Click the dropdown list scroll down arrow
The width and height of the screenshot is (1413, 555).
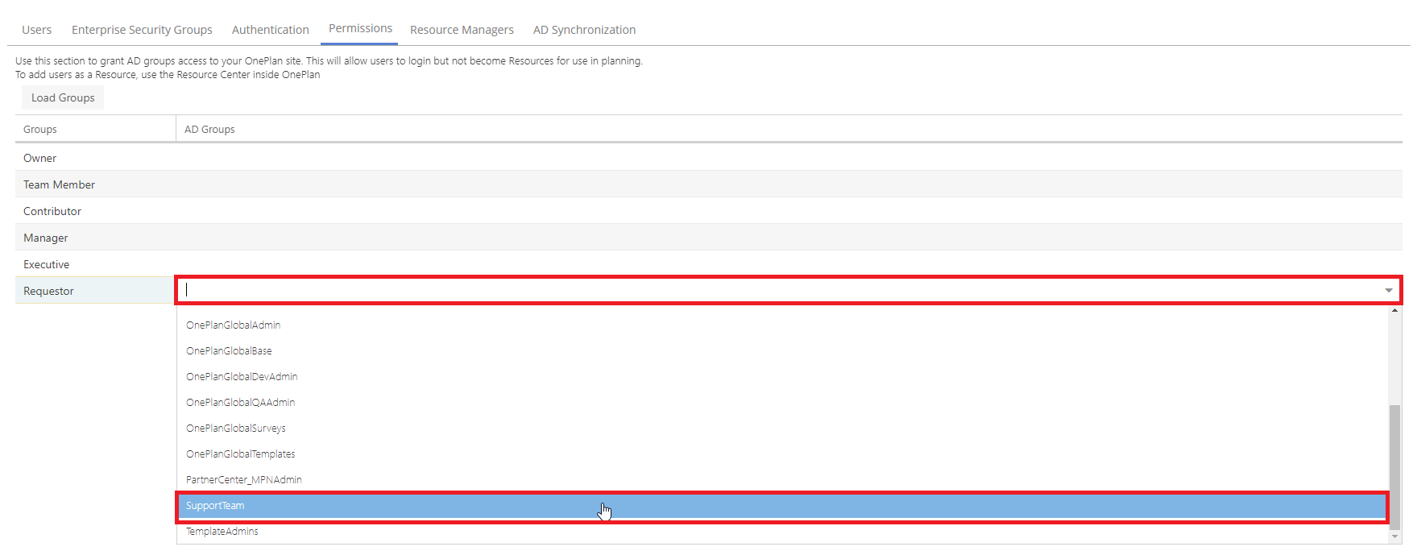pos(1394,537)
